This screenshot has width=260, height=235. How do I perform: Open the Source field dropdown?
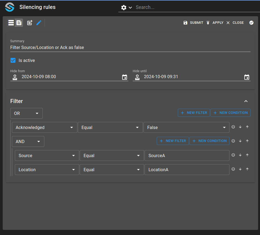47,155
